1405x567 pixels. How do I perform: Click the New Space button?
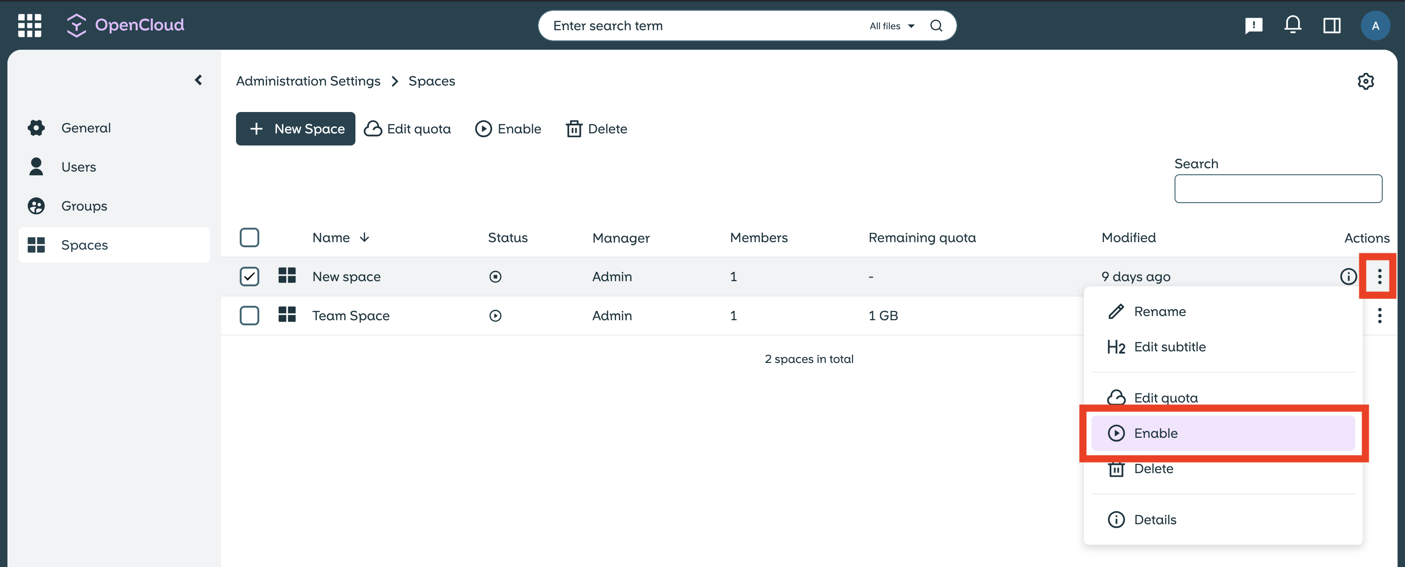[295, 129]
